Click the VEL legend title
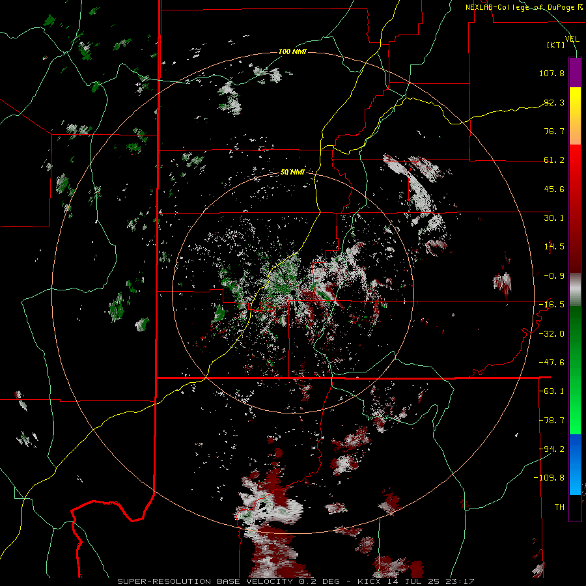This screenshot has height=586, width=586. point(572,38)
